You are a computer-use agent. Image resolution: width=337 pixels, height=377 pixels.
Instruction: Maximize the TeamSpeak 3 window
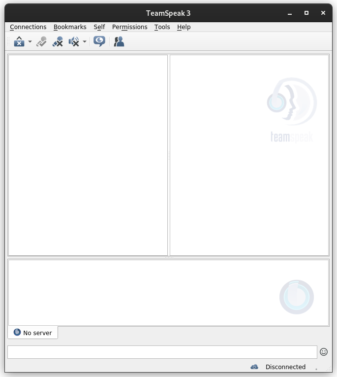tap(306, 13)
